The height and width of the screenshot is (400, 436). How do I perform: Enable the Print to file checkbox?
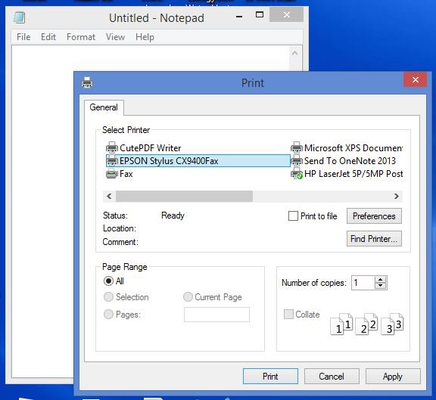click(x=293, y=216)
